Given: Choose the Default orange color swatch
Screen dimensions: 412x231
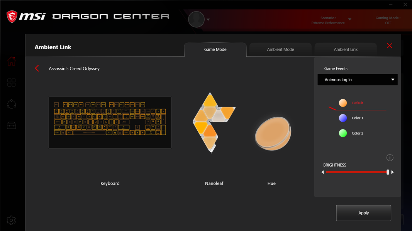Looking at the screenshot, I should click(342, 103).
